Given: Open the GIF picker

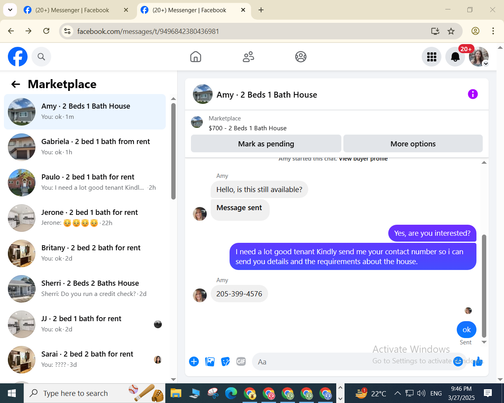Looking at the screenshot, I should [241, 361].
